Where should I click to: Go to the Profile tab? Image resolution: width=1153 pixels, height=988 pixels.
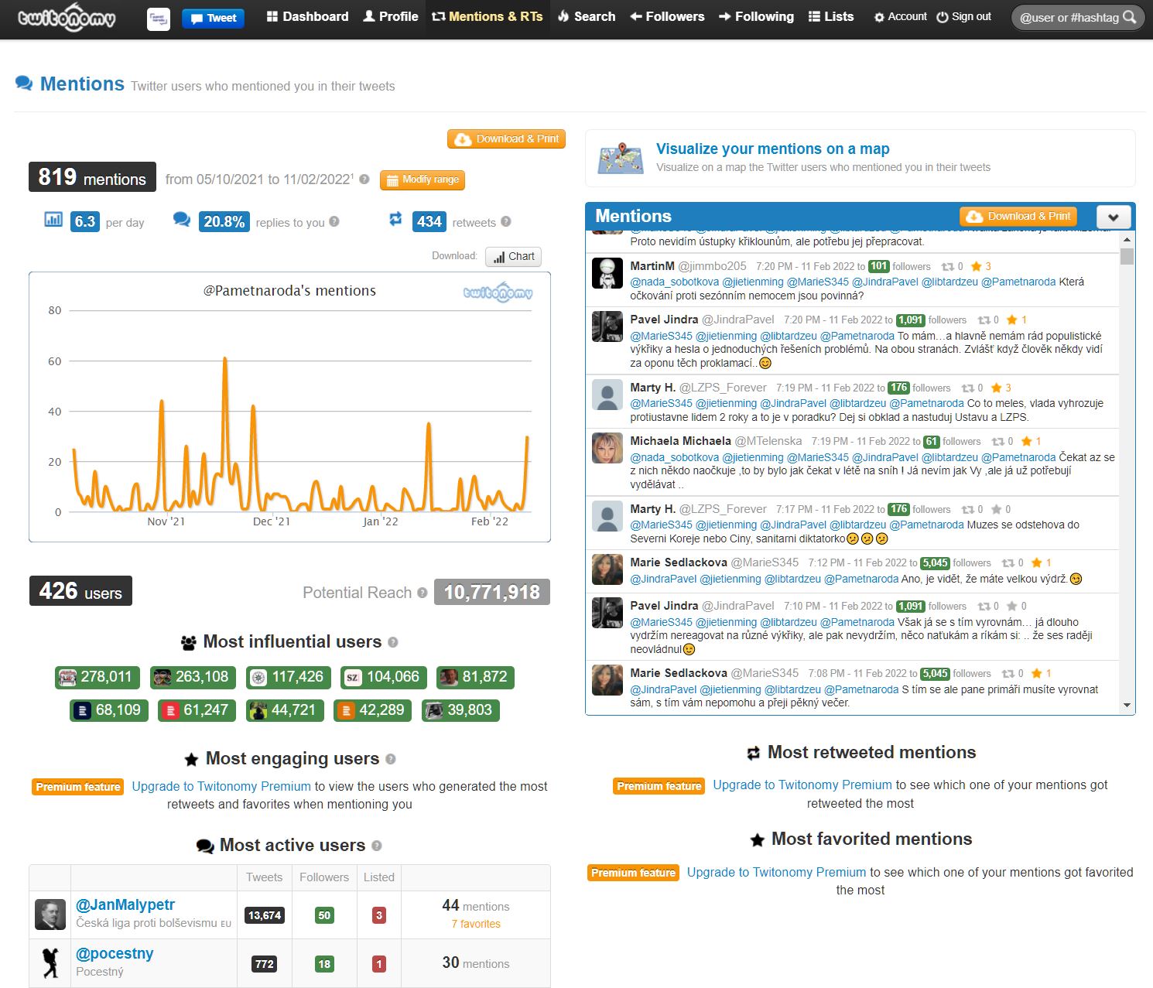click(x=391, y=16)
